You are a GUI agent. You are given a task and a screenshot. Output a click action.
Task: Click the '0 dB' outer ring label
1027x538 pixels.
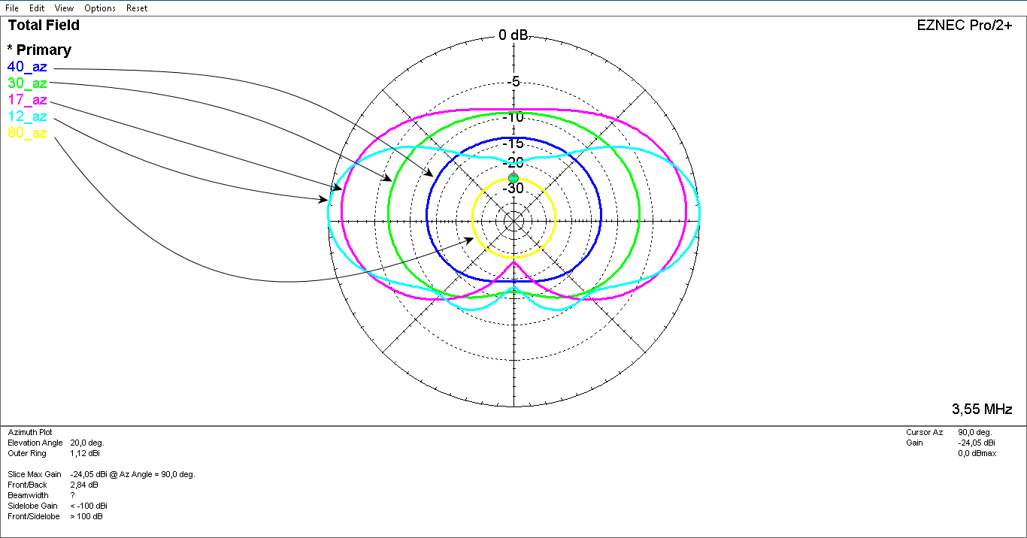coord(513,35)
